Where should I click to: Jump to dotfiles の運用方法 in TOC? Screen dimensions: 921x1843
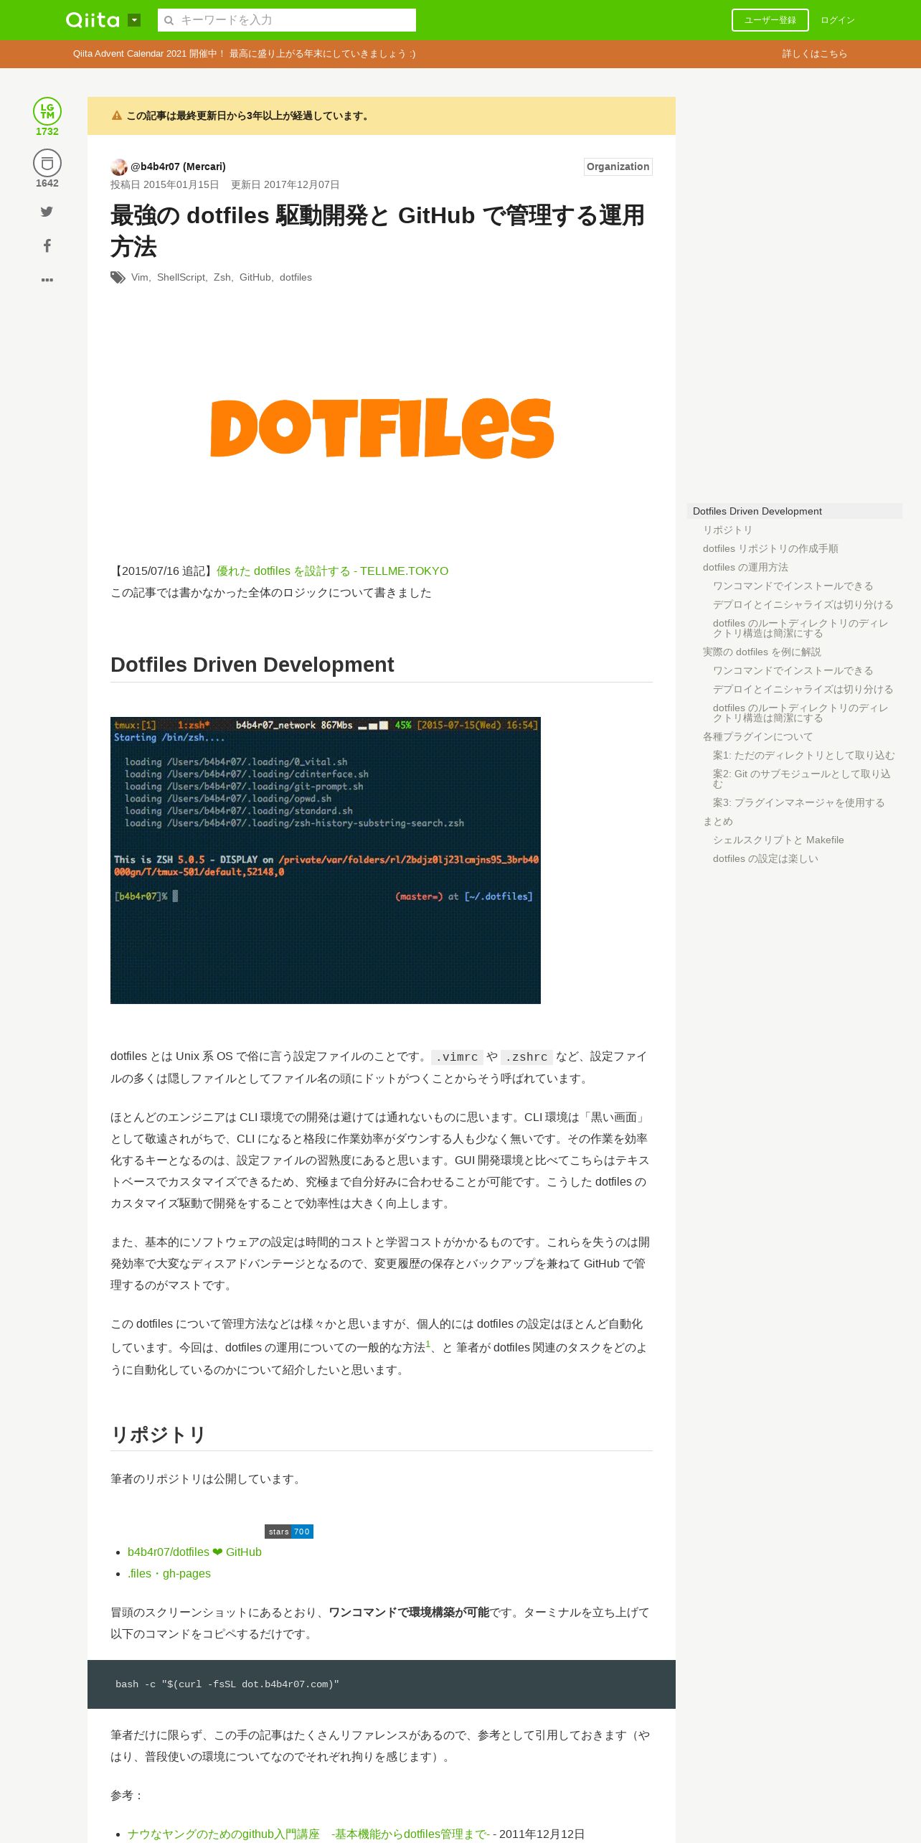pos(745,567)
